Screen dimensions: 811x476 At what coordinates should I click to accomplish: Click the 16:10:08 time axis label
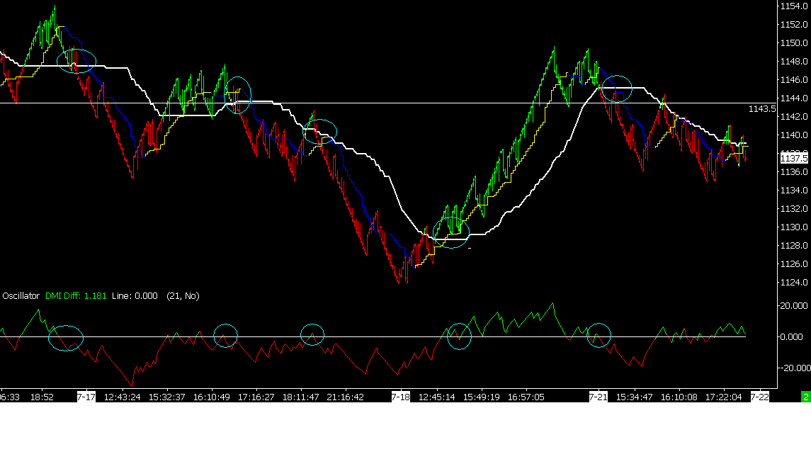679,397
